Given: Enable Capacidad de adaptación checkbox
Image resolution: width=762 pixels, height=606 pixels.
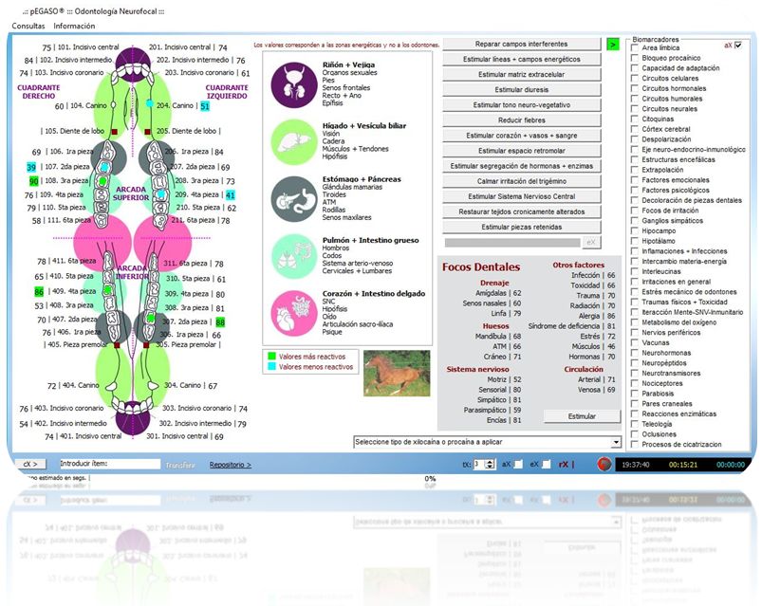Looking at the screenshot, I should [x=635, y=68].
